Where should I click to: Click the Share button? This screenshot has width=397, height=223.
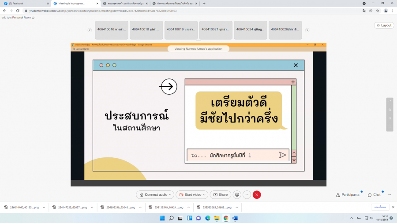click(221, 194)
